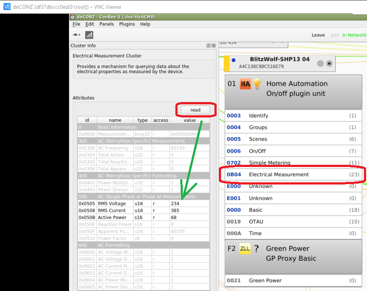
Task: Select the 0x0510 Power Factor row
Action: pos(143,238)
